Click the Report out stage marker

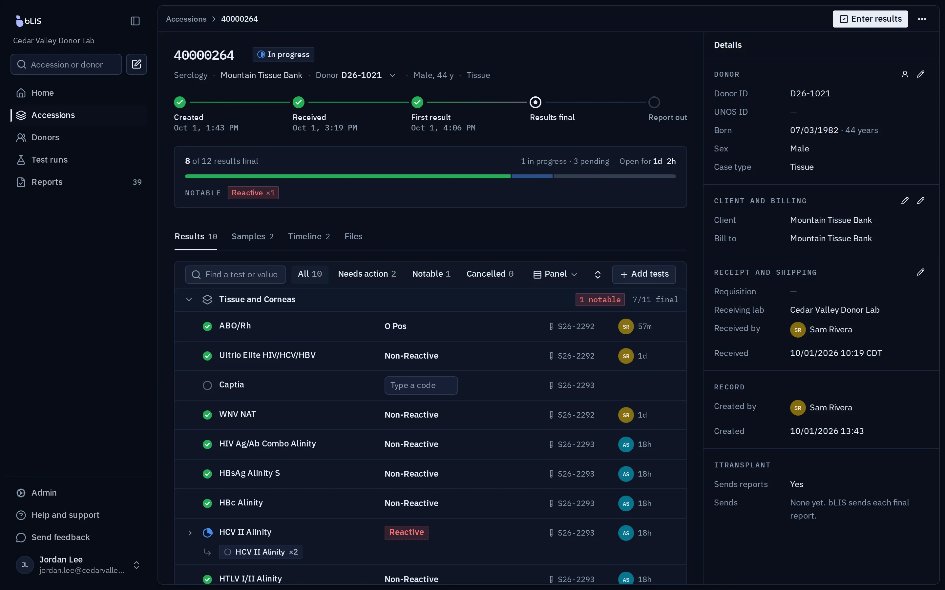[x=654, y=102]
